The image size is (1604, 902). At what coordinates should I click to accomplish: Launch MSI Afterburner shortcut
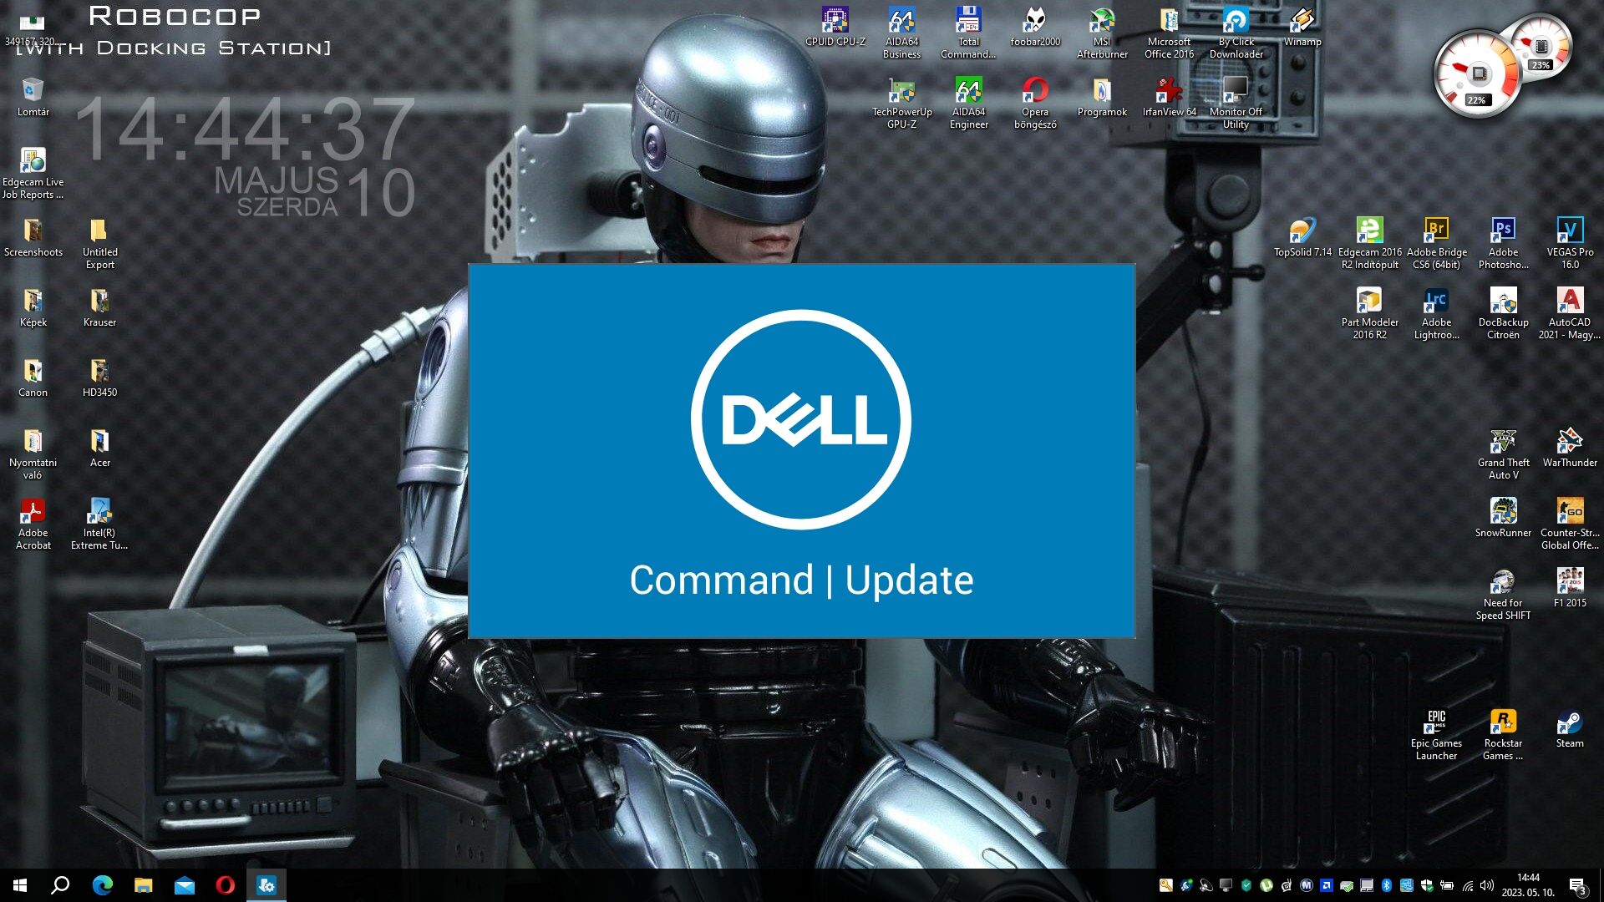1102,33
